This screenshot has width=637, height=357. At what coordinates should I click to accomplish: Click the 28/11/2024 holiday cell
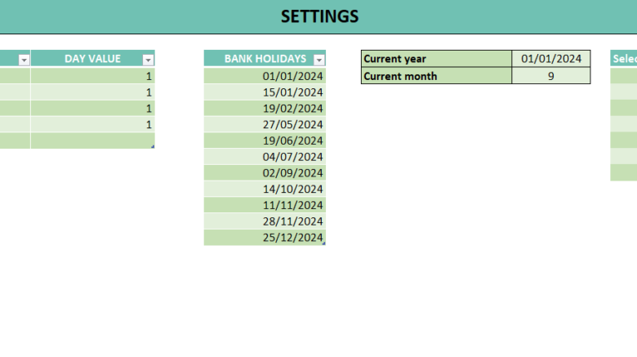[x=265, y=221]
